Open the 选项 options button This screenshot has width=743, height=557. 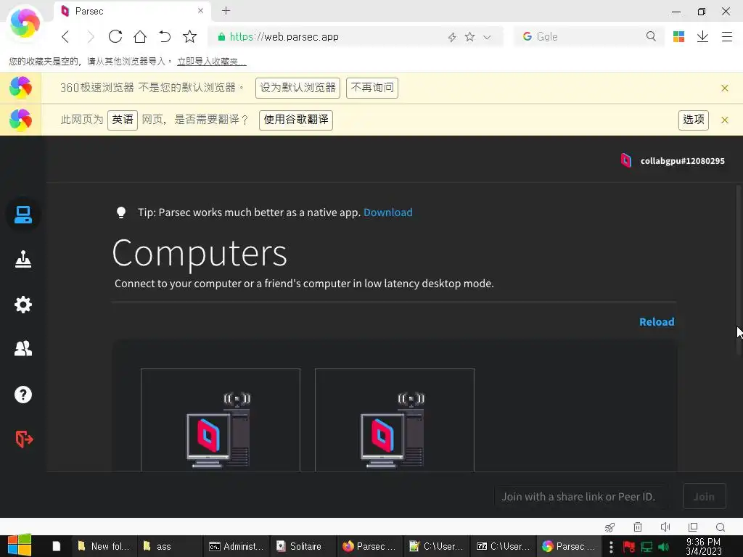tap(693, 120)
